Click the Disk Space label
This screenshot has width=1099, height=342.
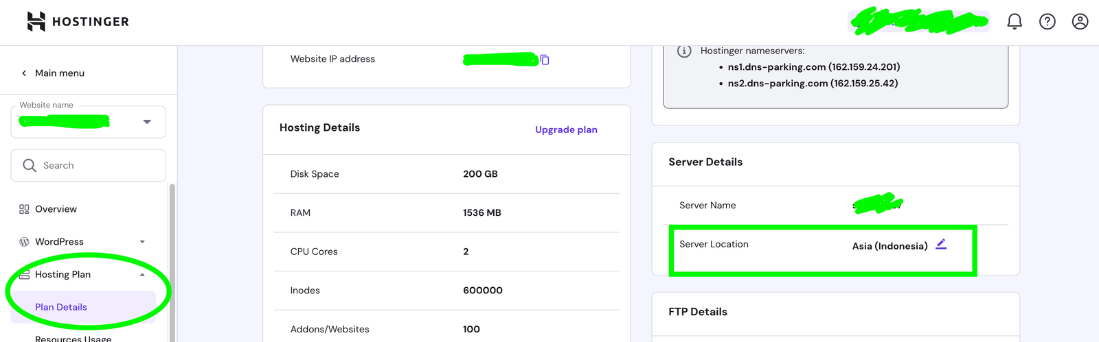pos(315,174)
